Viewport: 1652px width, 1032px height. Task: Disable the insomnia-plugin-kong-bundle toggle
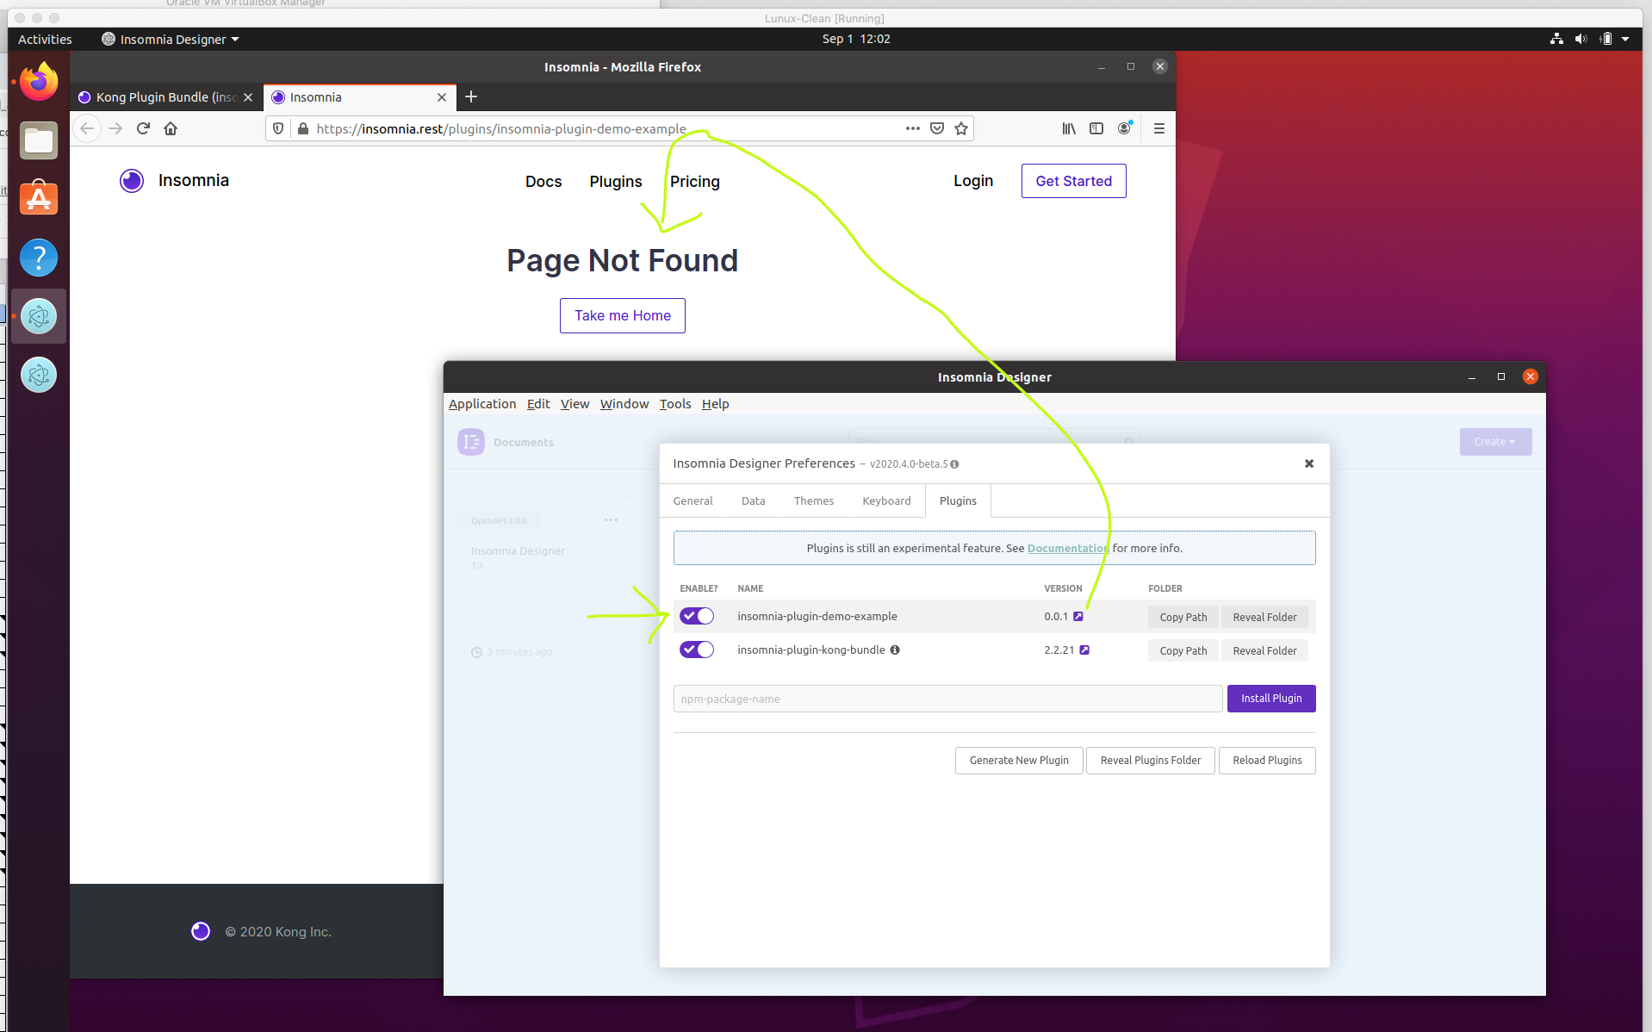pos(697,650)
